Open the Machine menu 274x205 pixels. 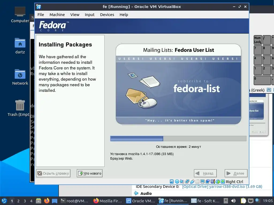coord(57,15)
